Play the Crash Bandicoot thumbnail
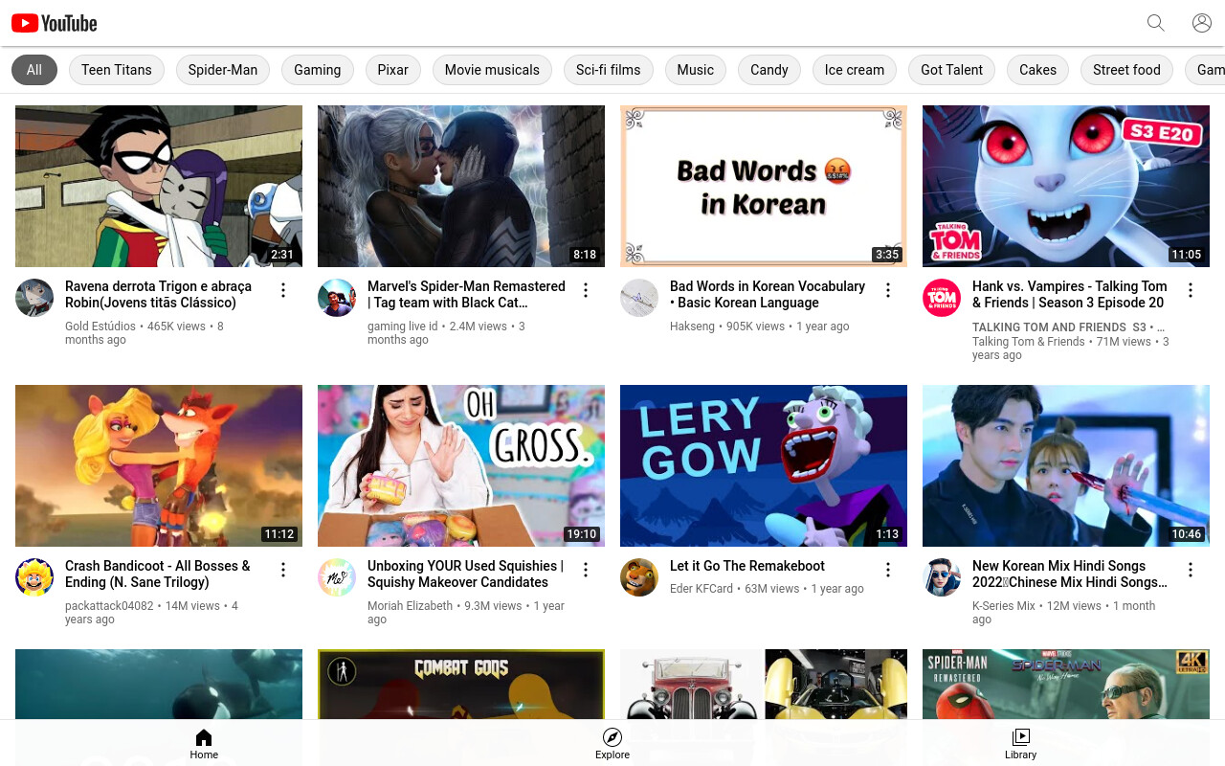The height and width of the screenshot is (766, 1225). tap(159, 465)
